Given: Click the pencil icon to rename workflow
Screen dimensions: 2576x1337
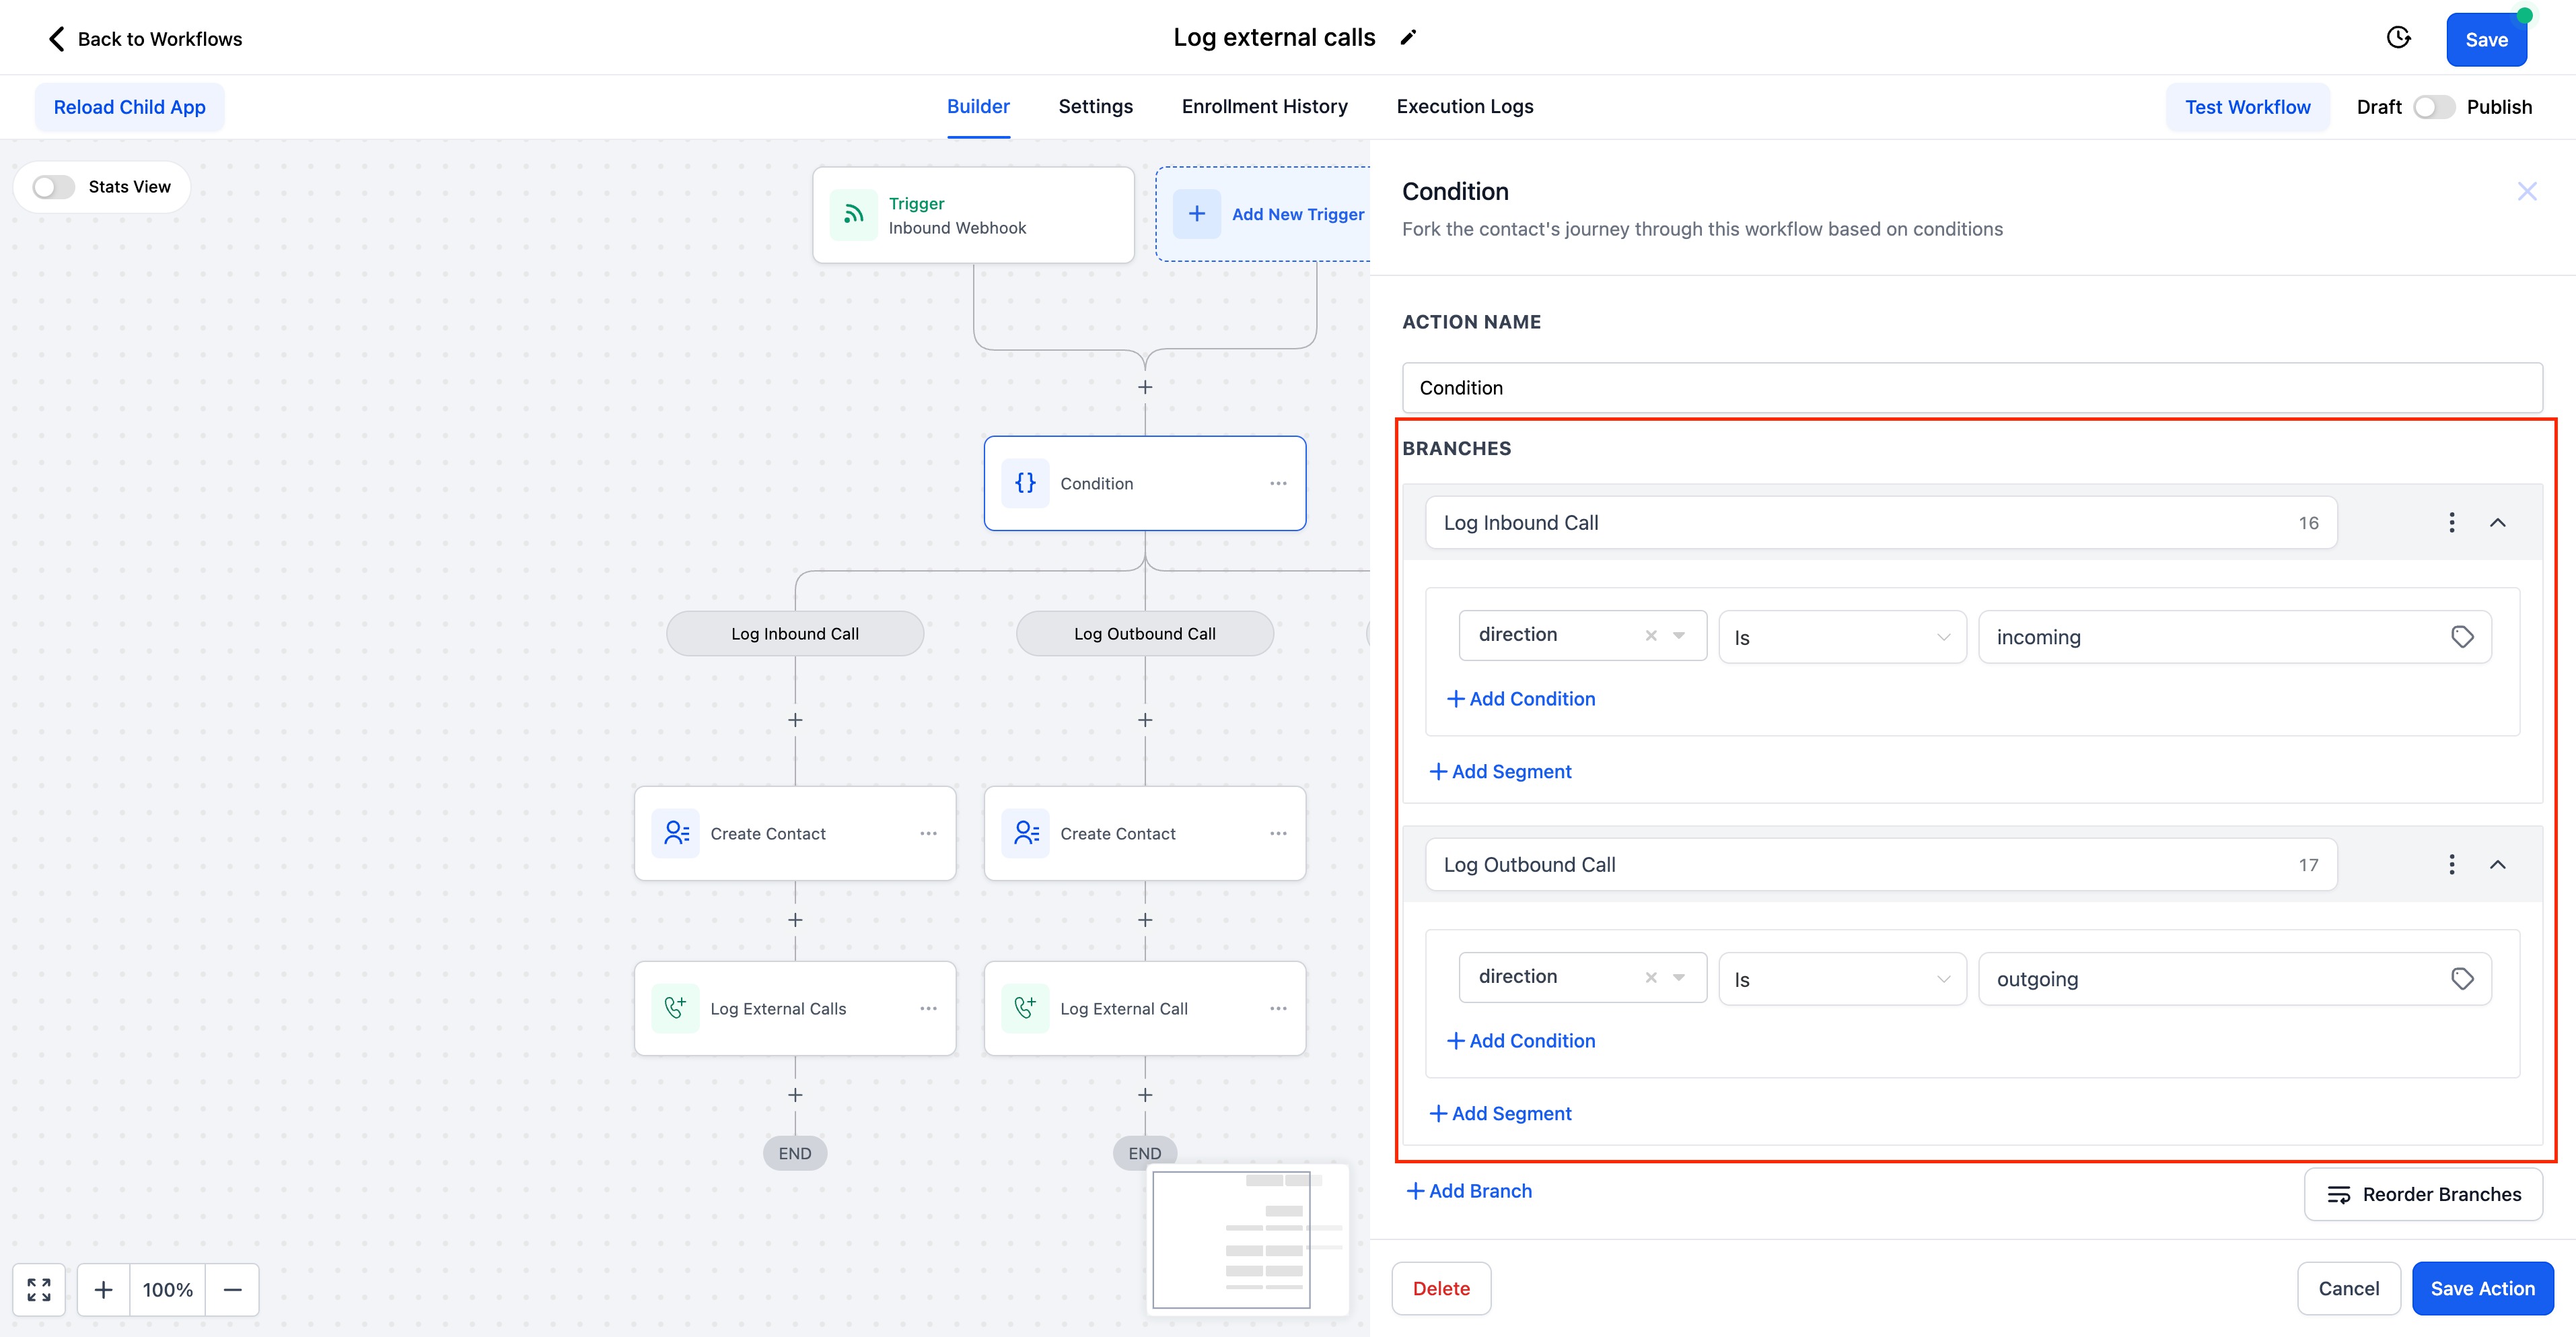Looking at the screenshot, I should click(x=1408, y=38).
